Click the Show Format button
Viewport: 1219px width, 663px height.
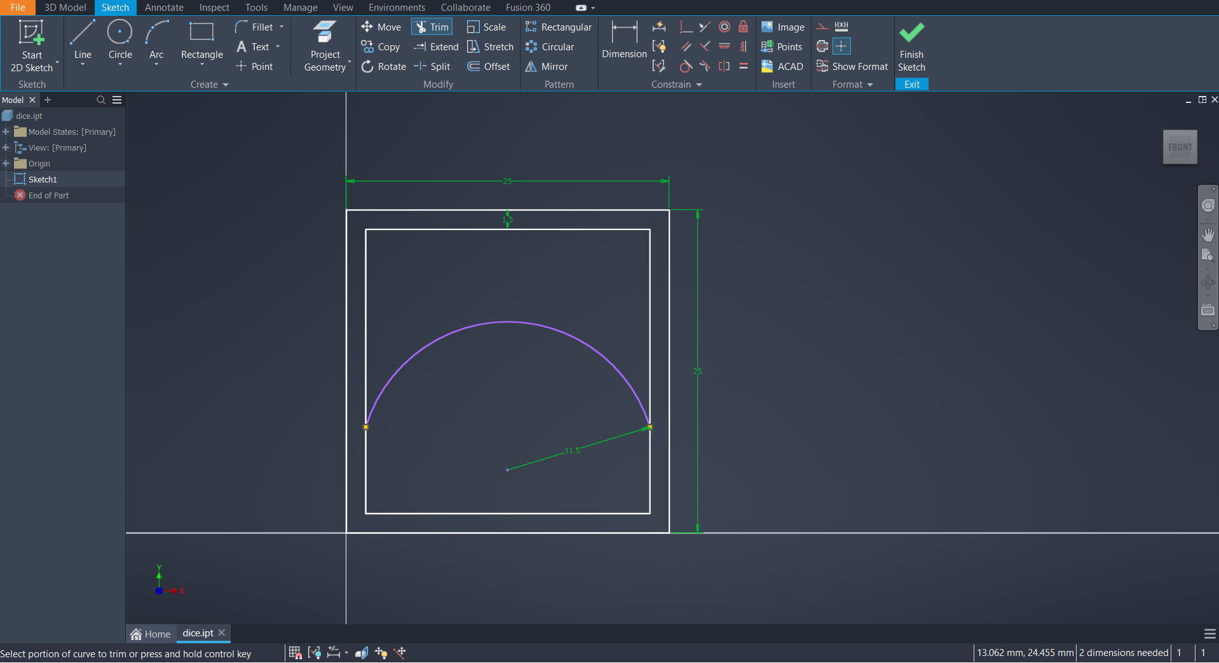click(x=852, y=66)
